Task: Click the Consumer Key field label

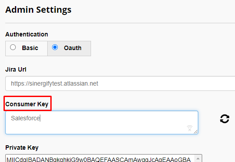Action: point(27,104)
